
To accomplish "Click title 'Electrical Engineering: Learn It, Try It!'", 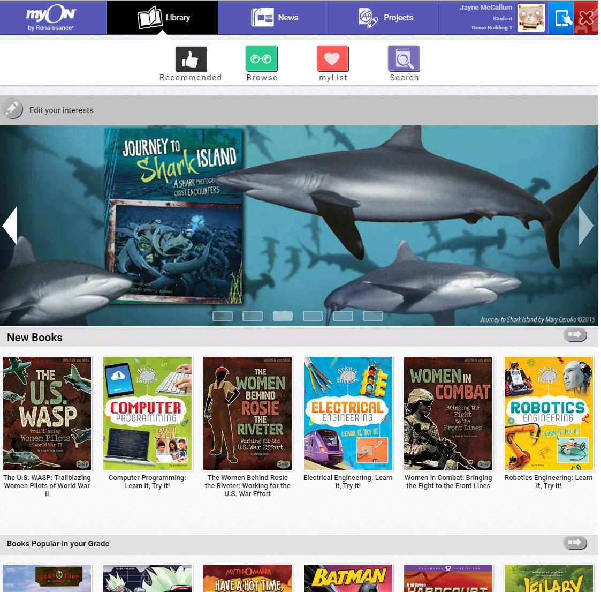I will click(348, 482).
